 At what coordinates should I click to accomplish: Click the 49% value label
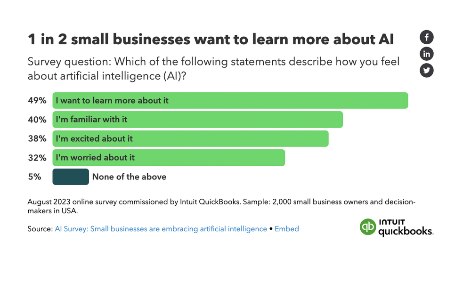[37, 100]
